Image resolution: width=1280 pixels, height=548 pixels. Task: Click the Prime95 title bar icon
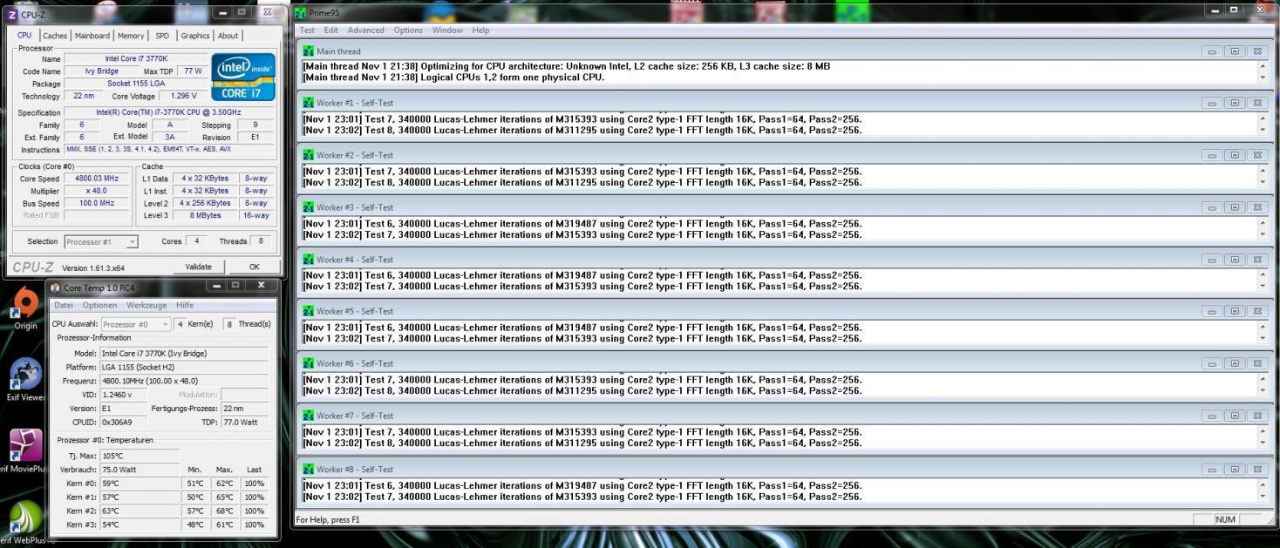(x=301, y=12)
